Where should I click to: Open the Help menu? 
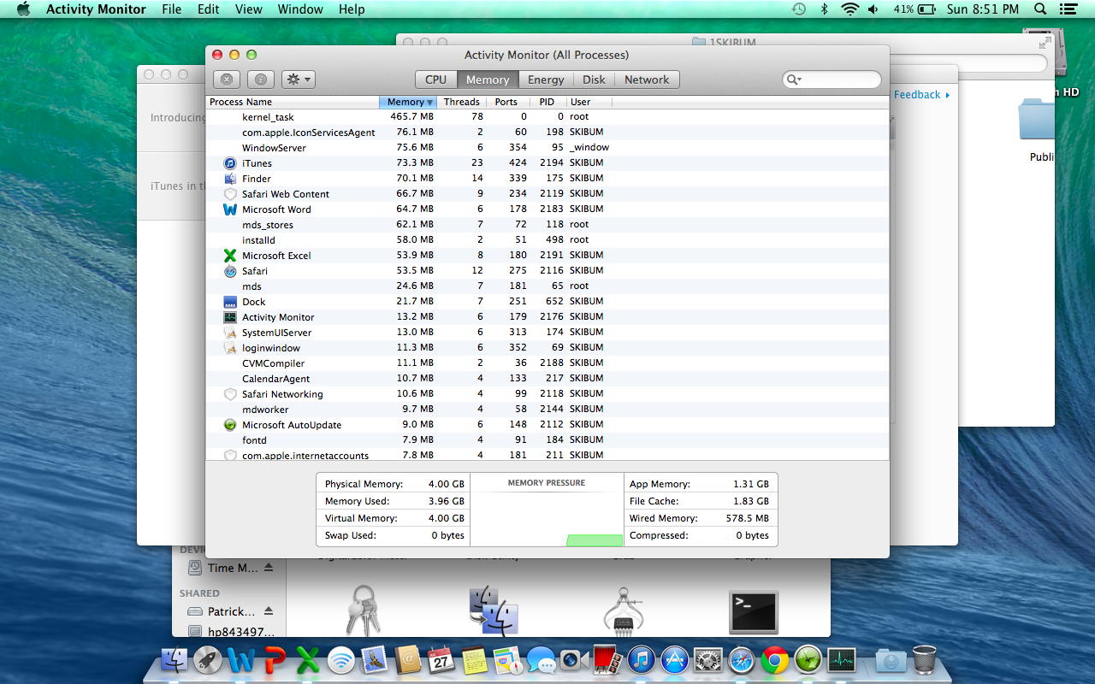(x=352, y=9)
